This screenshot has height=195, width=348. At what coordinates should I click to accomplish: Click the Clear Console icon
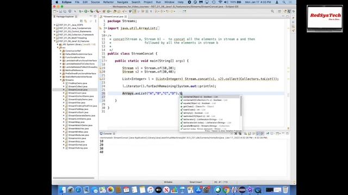tap(245, 134)
